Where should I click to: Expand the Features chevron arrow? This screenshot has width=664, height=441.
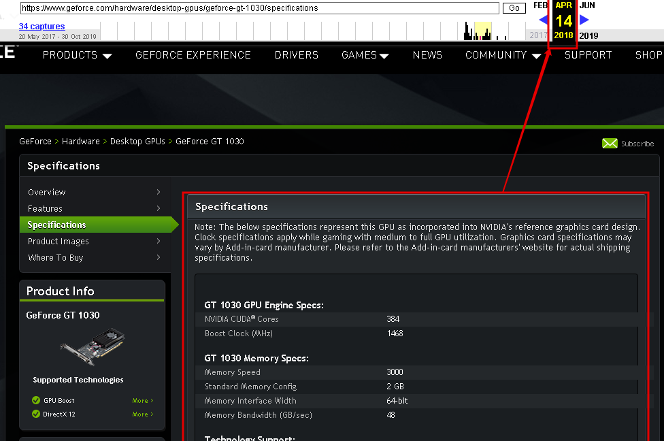tap(159, 208)
